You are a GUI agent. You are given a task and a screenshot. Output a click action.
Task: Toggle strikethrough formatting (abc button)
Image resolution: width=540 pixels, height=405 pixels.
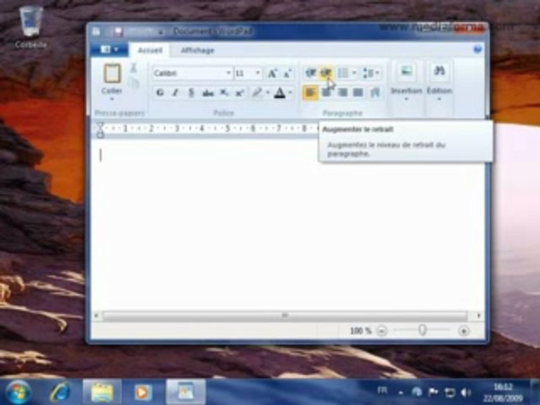pos(208,93)
